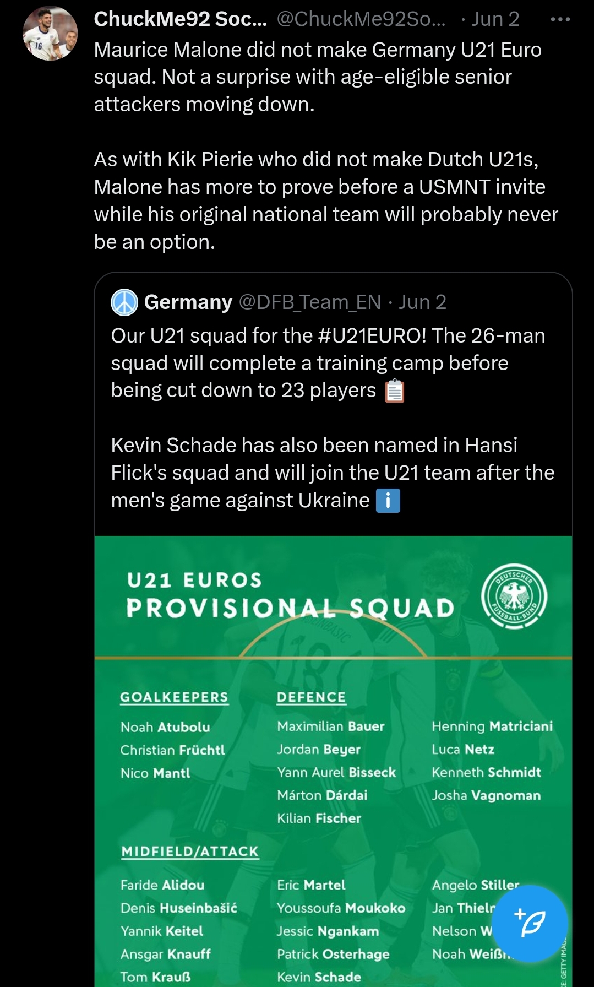Open the #U21EURO hashtag text

tap(372, 335)
